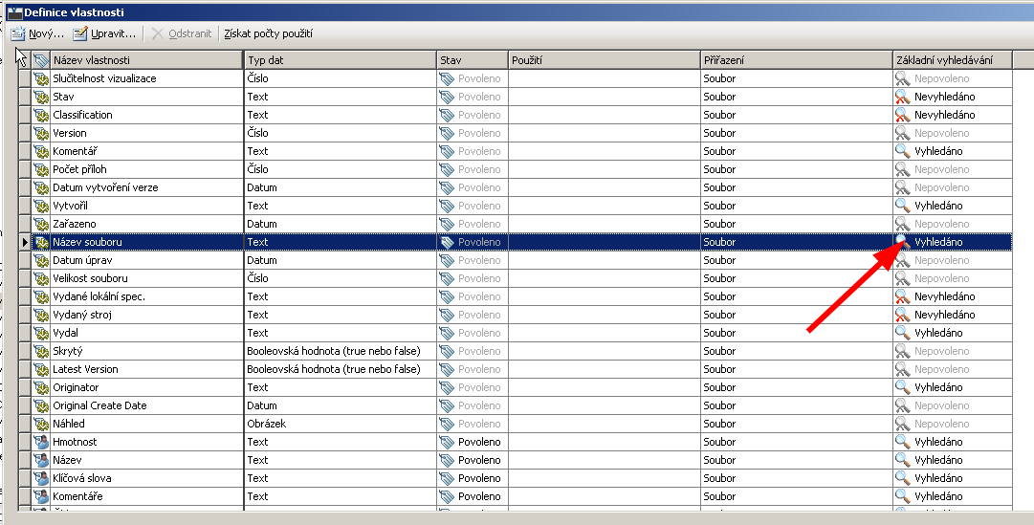
Task: Click the magnifier icon in Originator row
Action: coord(902,387)
